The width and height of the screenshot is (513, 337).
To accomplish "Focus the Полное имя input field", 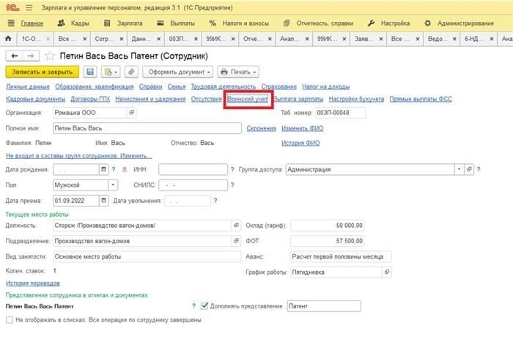I will (147, 128).
